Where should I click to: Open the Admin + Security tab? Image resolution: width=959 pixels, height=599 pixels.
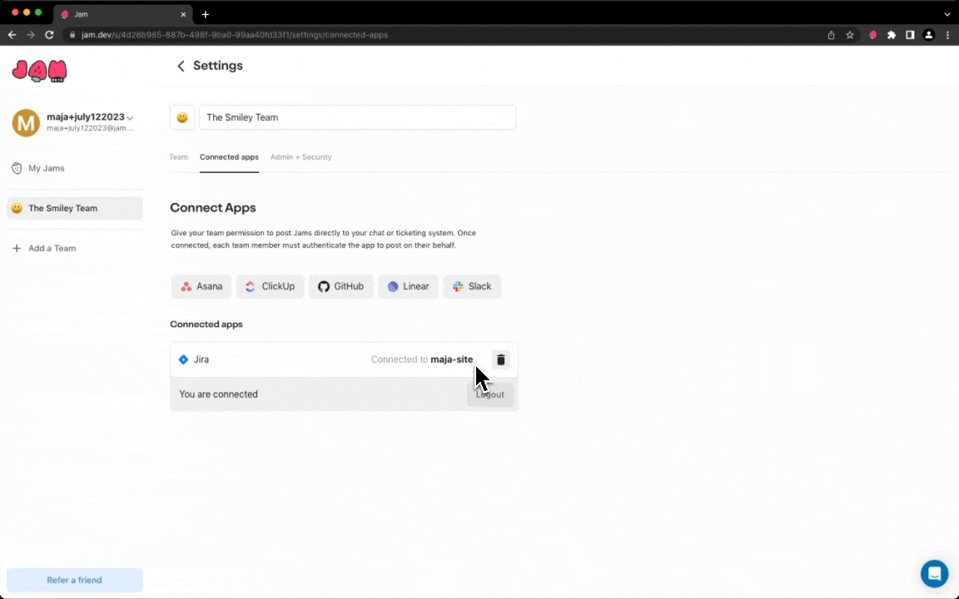point(301,157)
